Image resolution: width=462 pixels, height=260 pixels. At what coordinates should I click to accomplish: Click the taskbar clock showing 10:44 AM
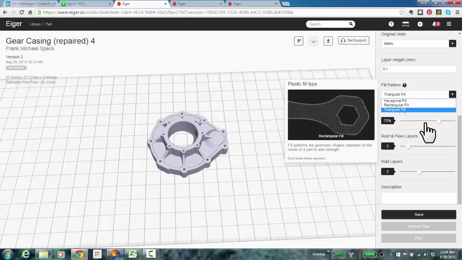(x=447, y=254)
